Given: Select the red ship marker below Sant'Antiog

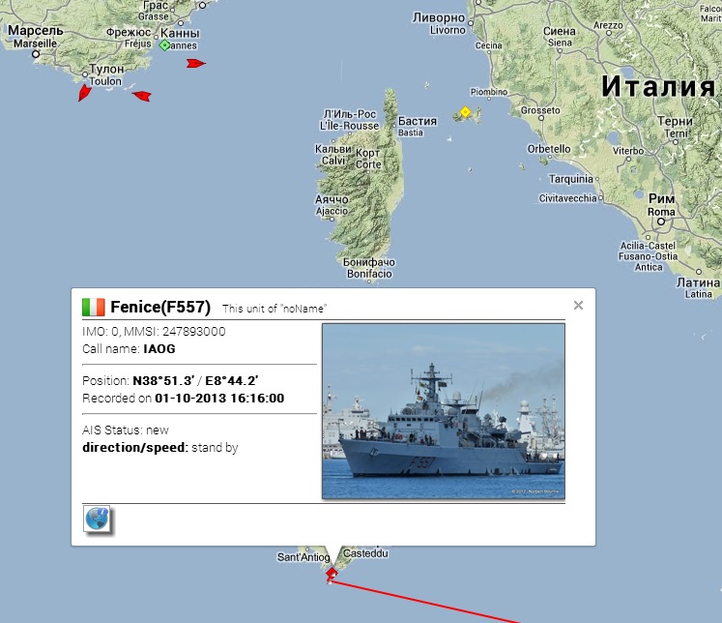Looking at the screenshot, I should tap(331, 575).
